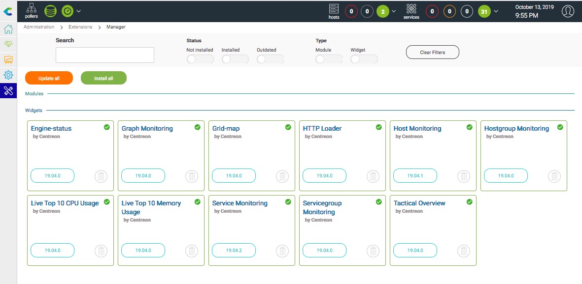This screenshot has height=284, width=582.
Task: Delete the Engine-status widget via trash icon
Action: pyautogui.click(x=101, y=176)
